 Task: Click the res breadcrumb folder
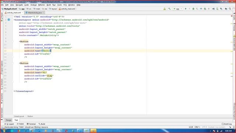(45, 9)
